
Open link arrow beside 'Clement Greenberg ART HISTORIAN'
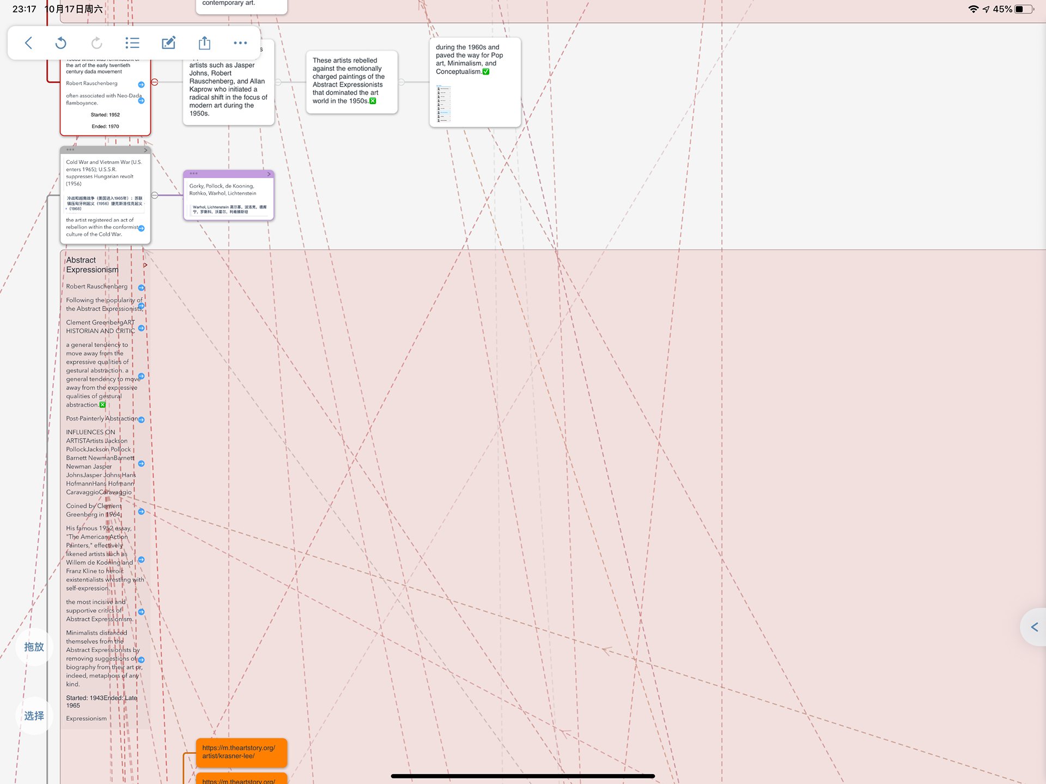[141, 328]
